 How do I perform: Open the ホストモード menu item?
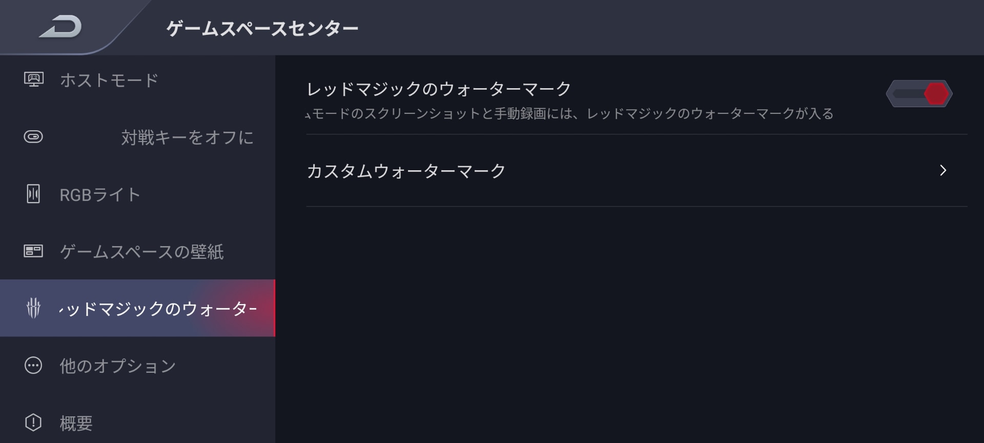[109, 80]
